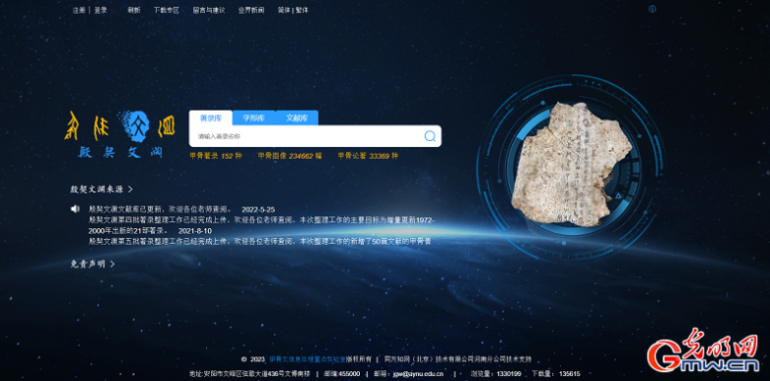Select the 著录库 tab
The height and width of the screenshot is (381, 770).
pos(211,119)
